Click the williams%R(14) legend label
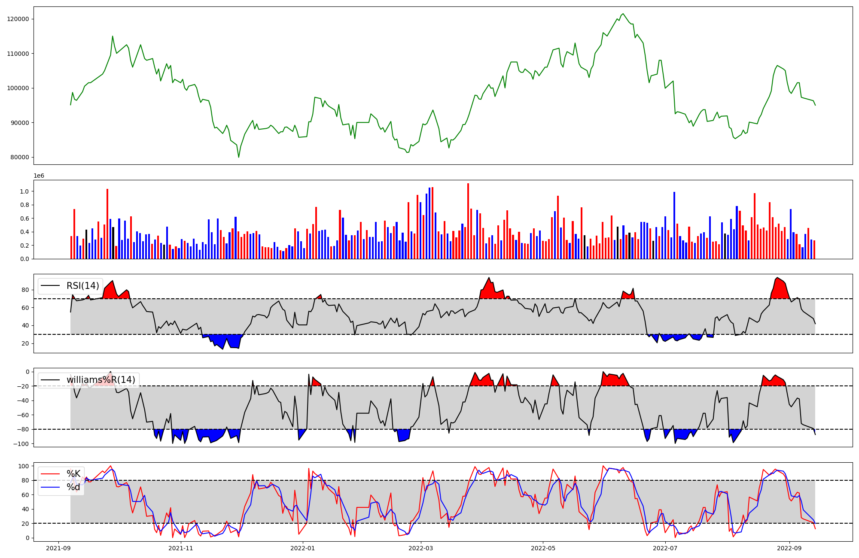The width and height of the screenshot is (859, 558). (x=101, y=380)
